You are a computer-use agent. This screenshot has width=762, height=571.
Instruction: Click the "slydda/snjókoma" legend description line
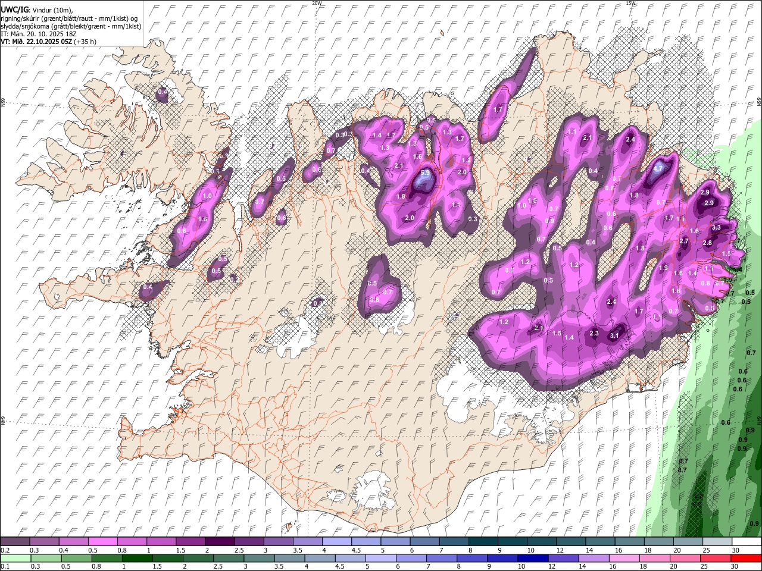71,26
